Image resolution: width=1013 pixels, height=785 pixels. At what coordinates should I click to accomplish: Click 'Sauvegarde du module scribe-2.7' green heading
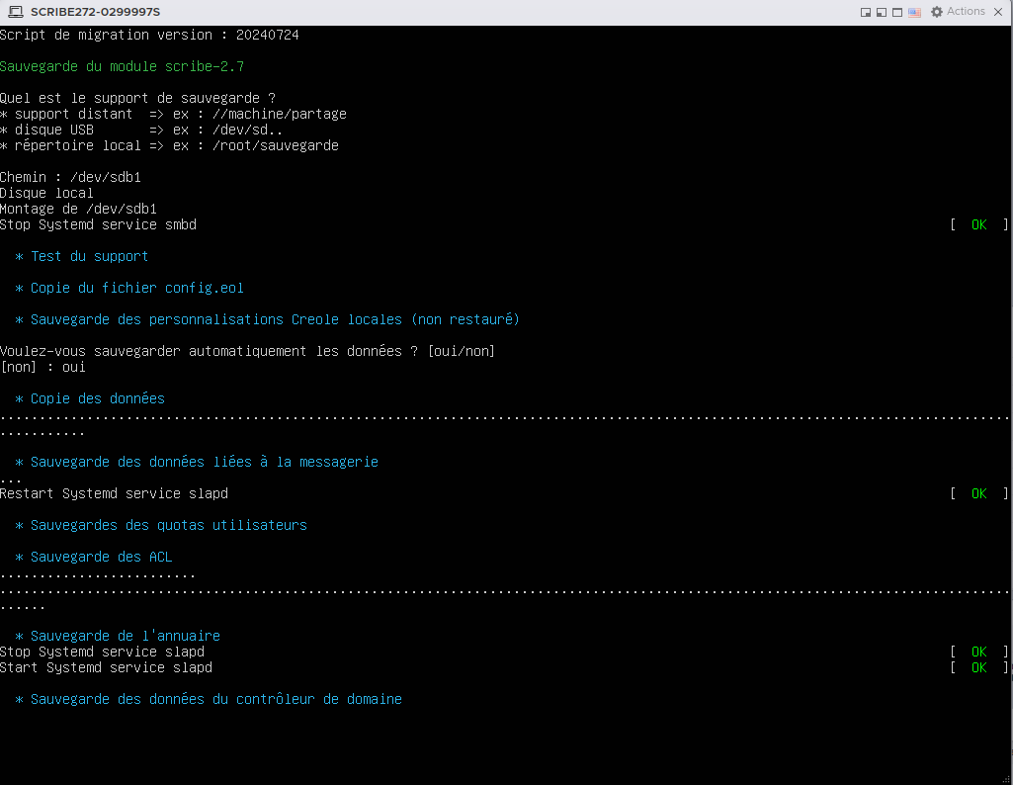tap(122, 66)
